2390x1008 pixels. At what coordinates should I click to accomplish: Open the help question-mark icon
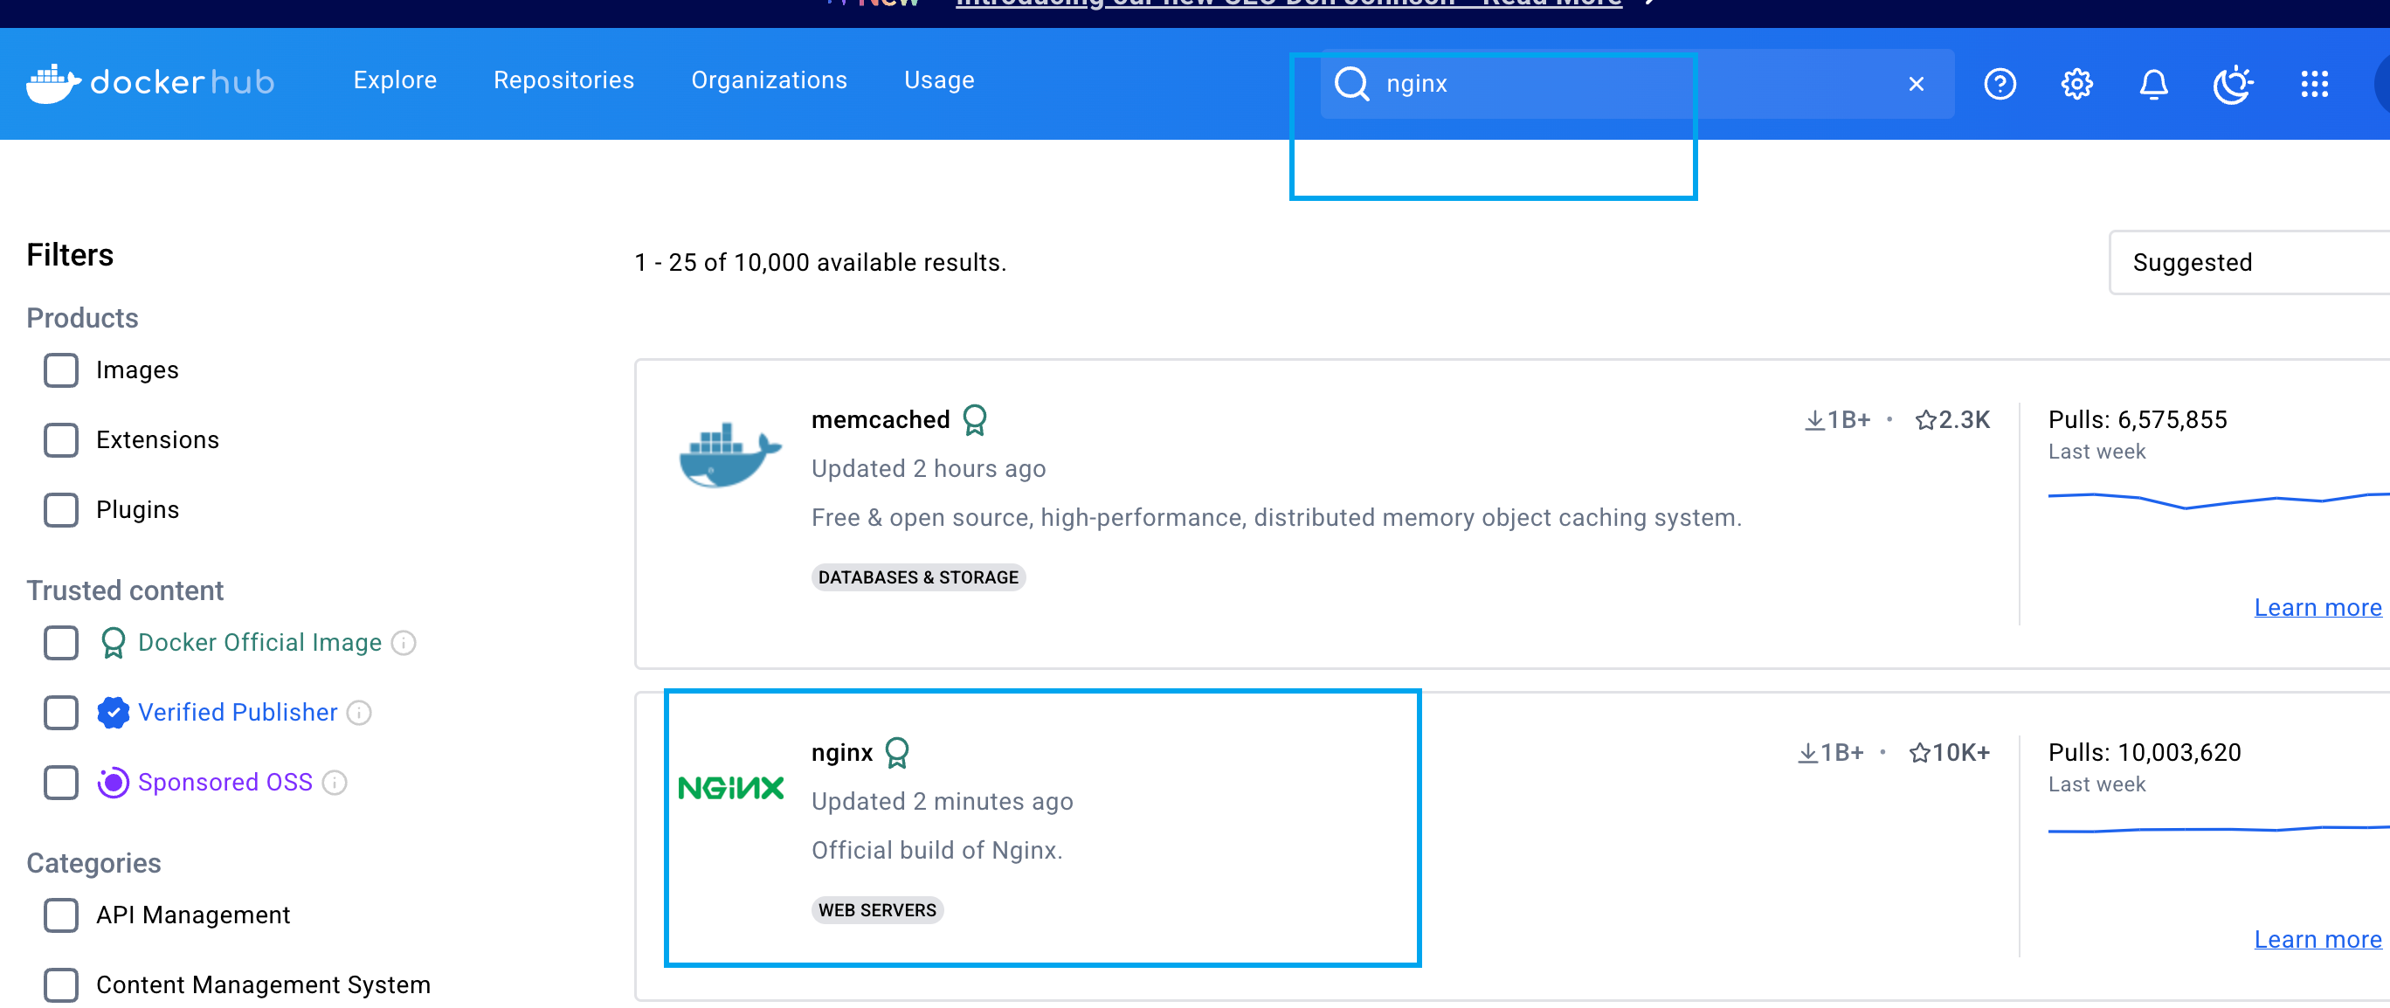pyautogui.click(x=2000, y=85)
